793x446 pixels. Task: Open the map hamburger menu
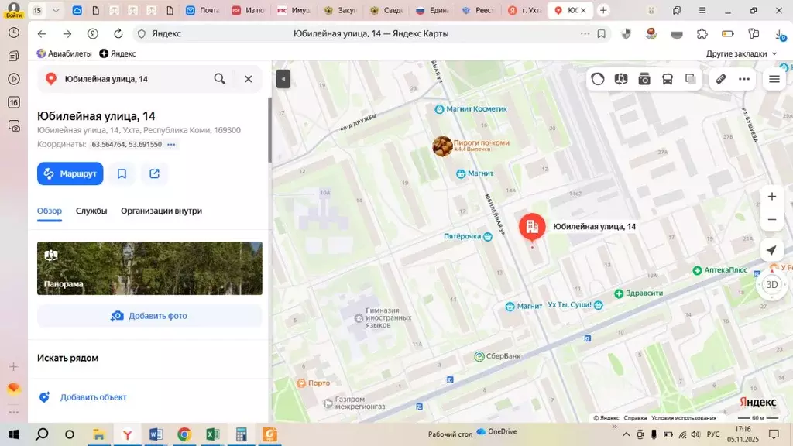point(774,79)
